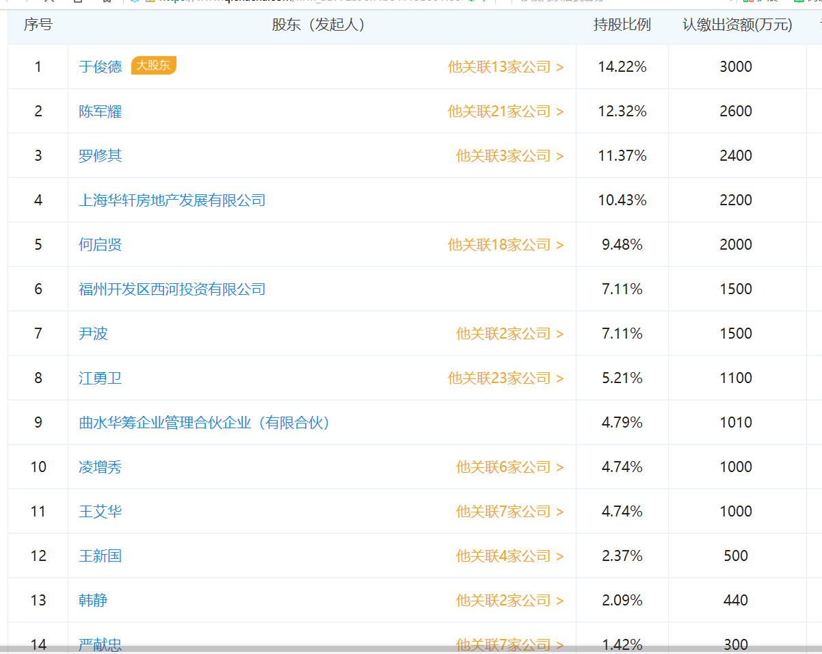Viewport: 822px width, 654px height.
Task: View 王艾华's 7 associated companies
Action: 510,511
